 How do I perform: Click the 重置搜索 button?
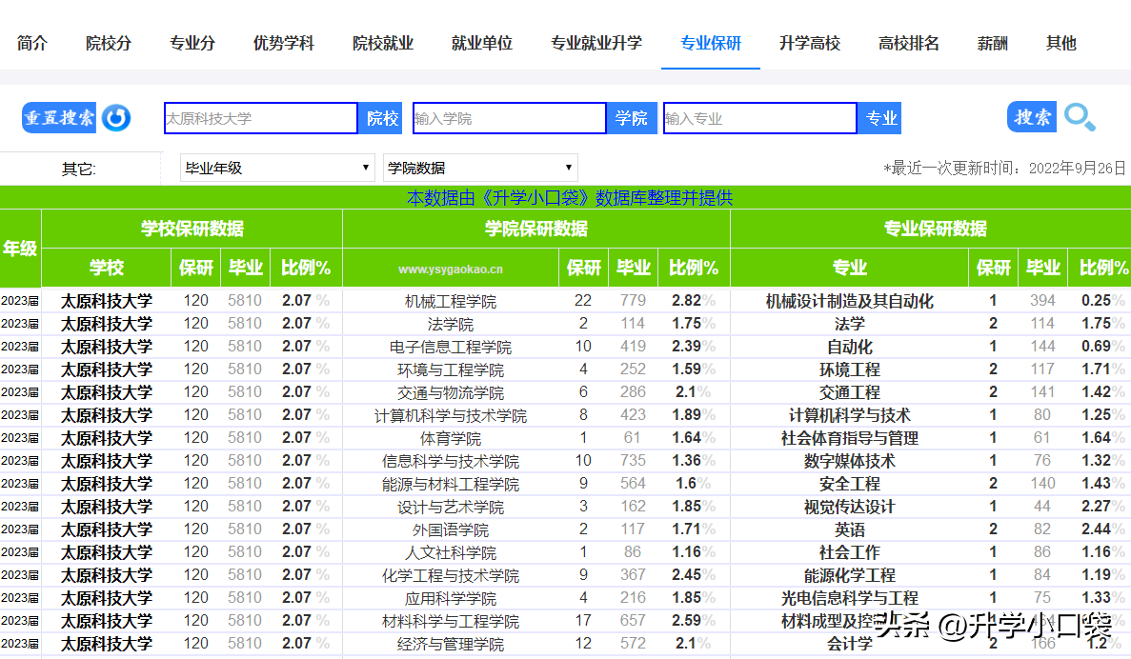[59, 117]
